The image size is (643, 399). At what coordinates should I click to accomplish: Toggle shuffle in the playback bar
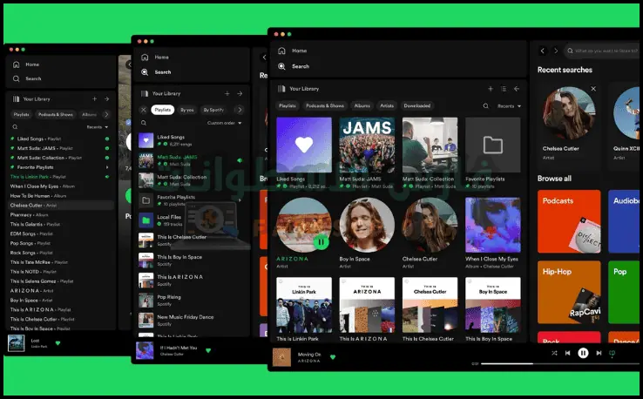click(x=554, y=354)
